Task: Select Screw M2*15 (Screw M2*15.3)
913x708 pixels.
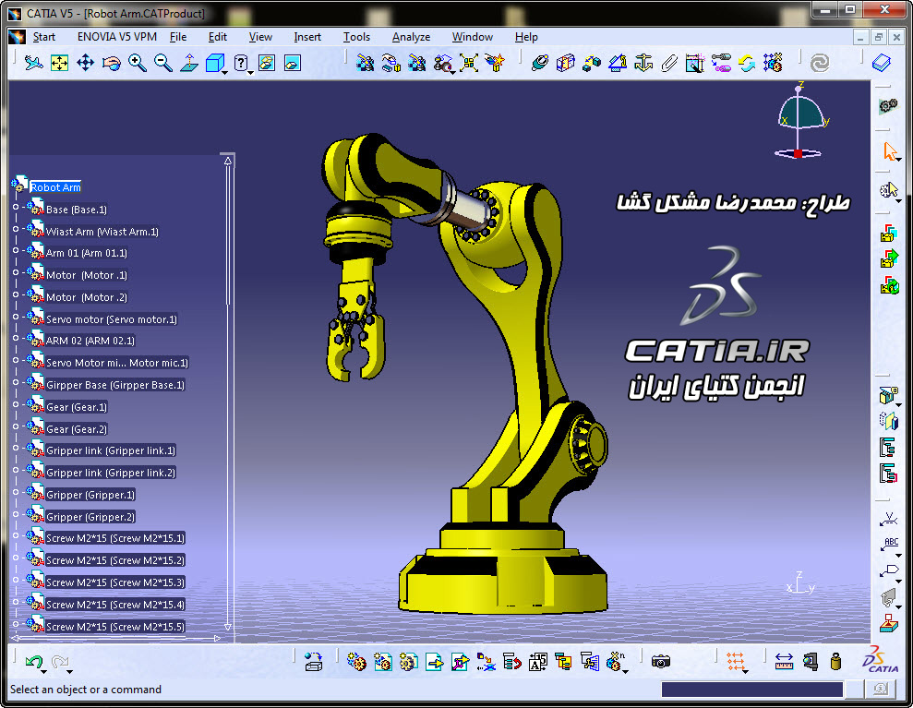Action: click(x=115, y=582)
